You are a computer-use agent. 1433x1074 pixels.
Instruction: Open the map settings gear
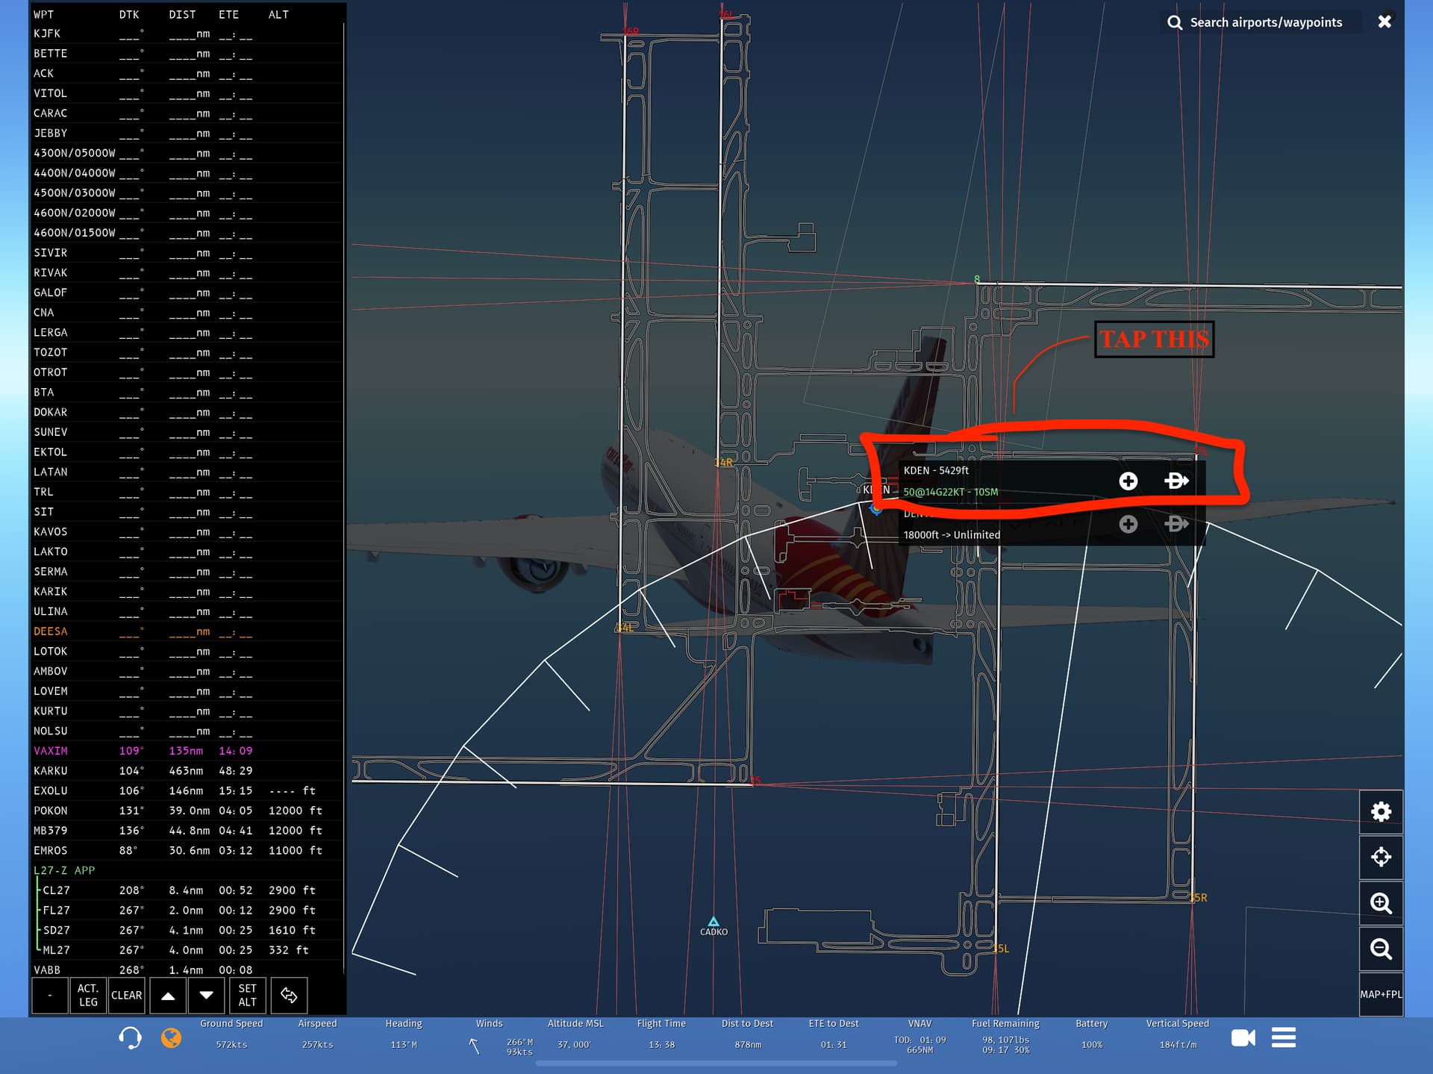[1381, 812]
